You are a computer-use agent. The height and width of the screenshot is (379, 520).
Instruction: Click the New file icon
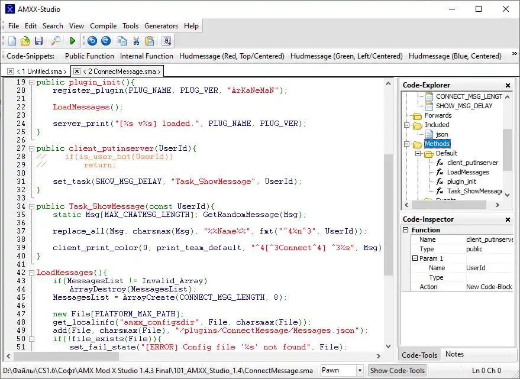(x=12, y=41)
